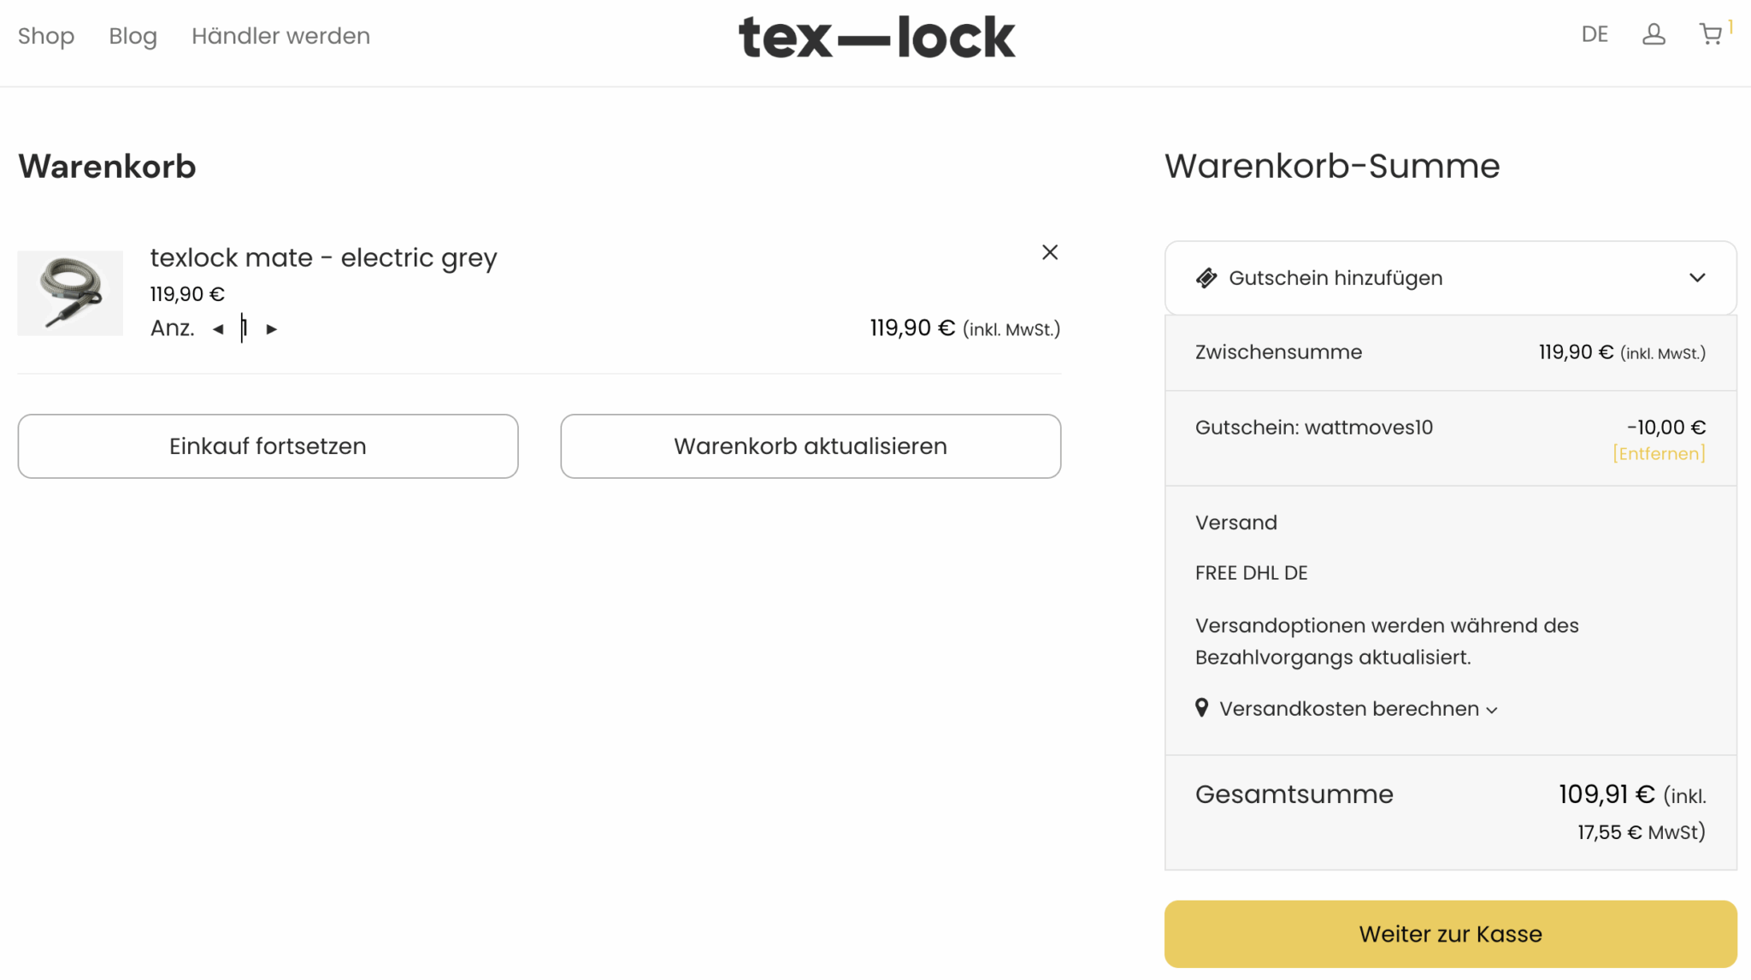
Task: Open the texlock mate product thumbnail
Action: click(70, 293)
